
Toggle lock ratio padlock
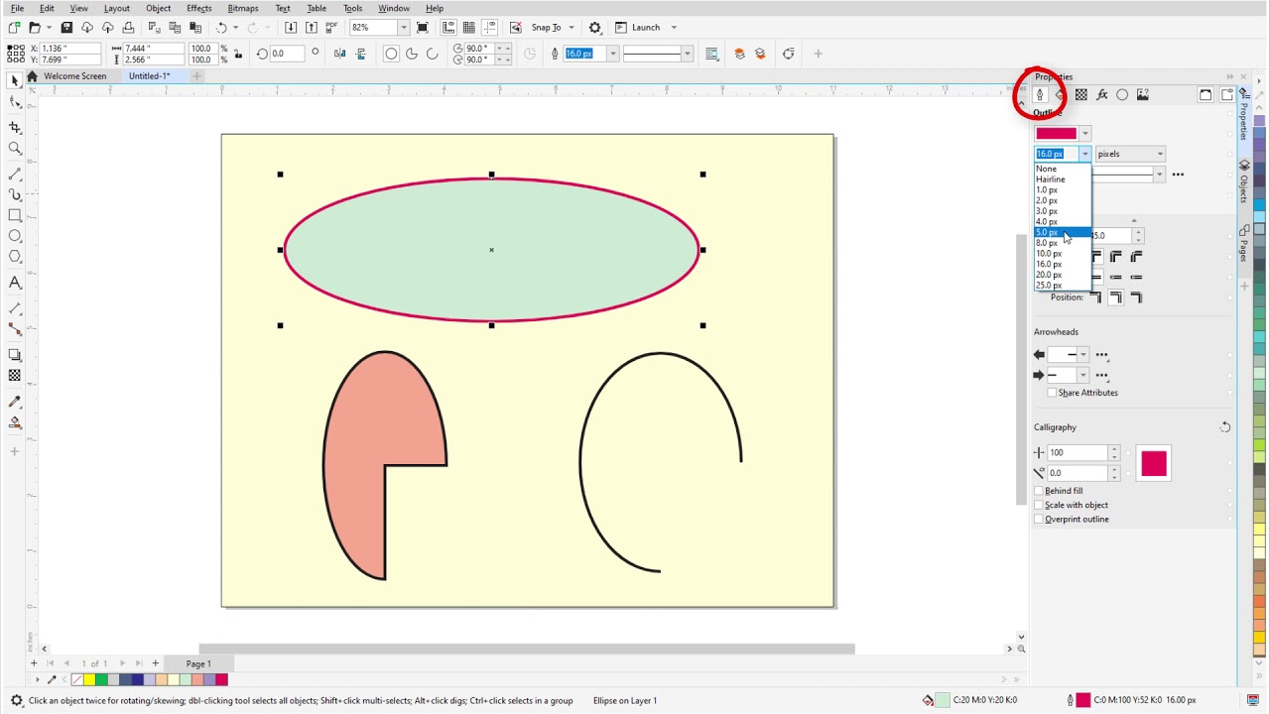[238, 54]
